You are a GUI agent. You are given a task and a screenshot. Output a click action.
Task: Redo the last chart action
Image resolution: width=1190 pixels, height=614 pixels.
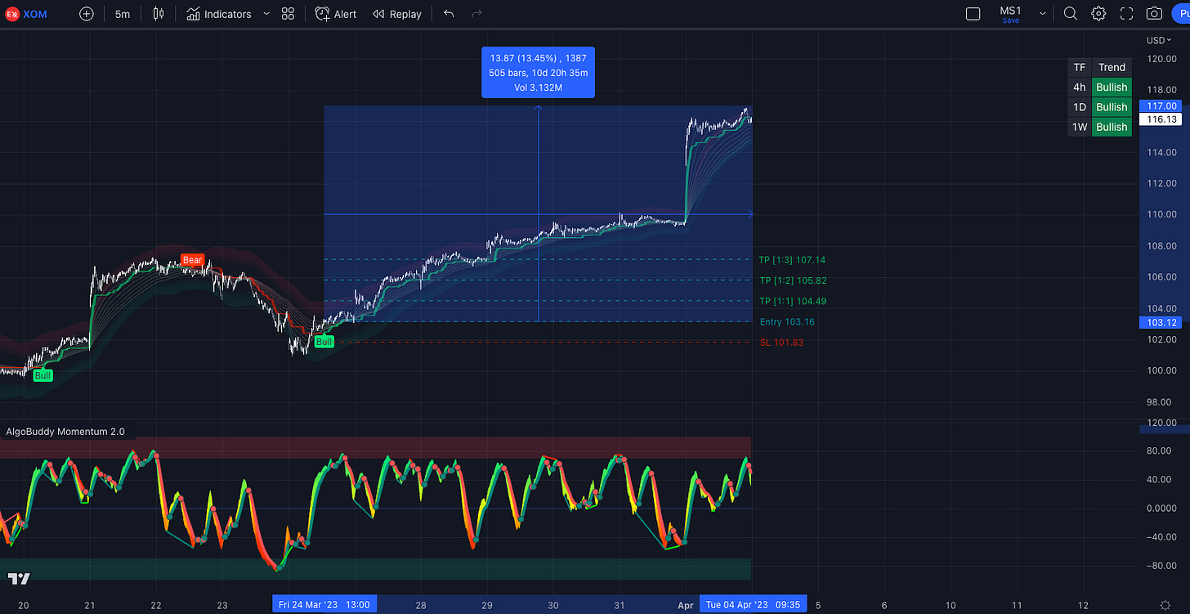(x=476, y=14)
